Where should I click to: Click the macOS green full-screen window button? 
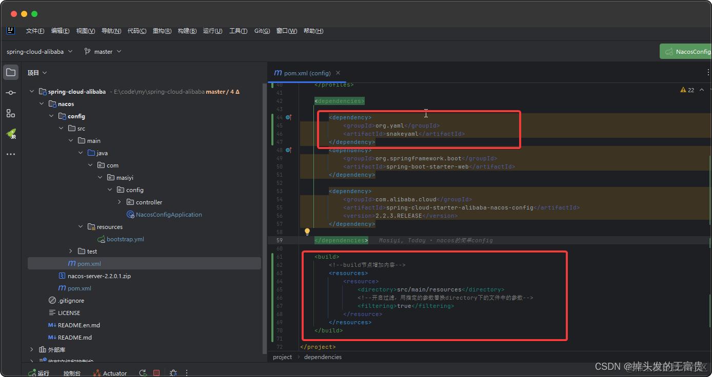[x=34, y=14]
